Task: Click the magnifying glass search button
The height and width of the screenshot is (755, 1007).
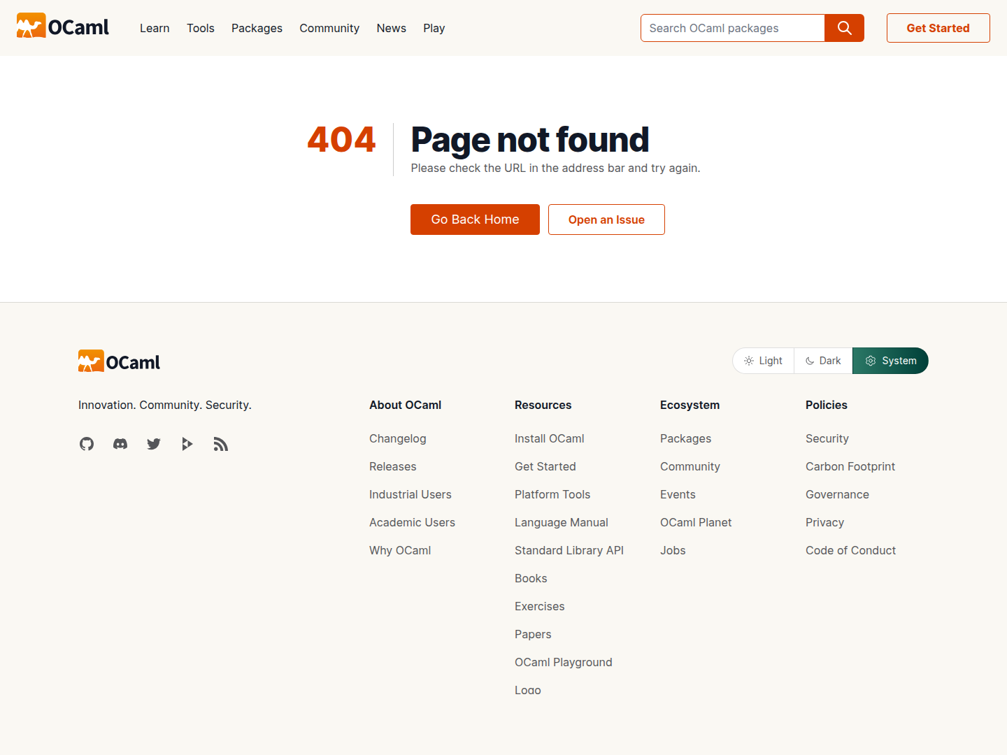Action: [x=844, y=28]
